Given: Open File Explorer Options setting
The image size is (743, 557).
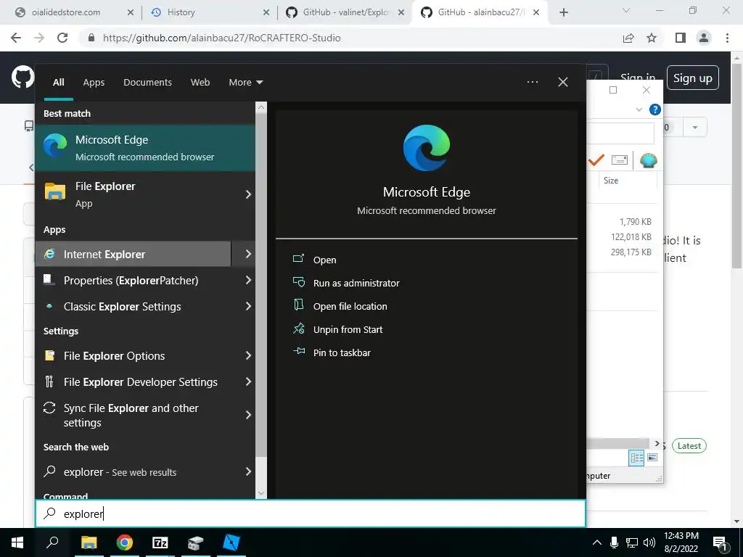Looking at the screenshot, I should point(134,355).
